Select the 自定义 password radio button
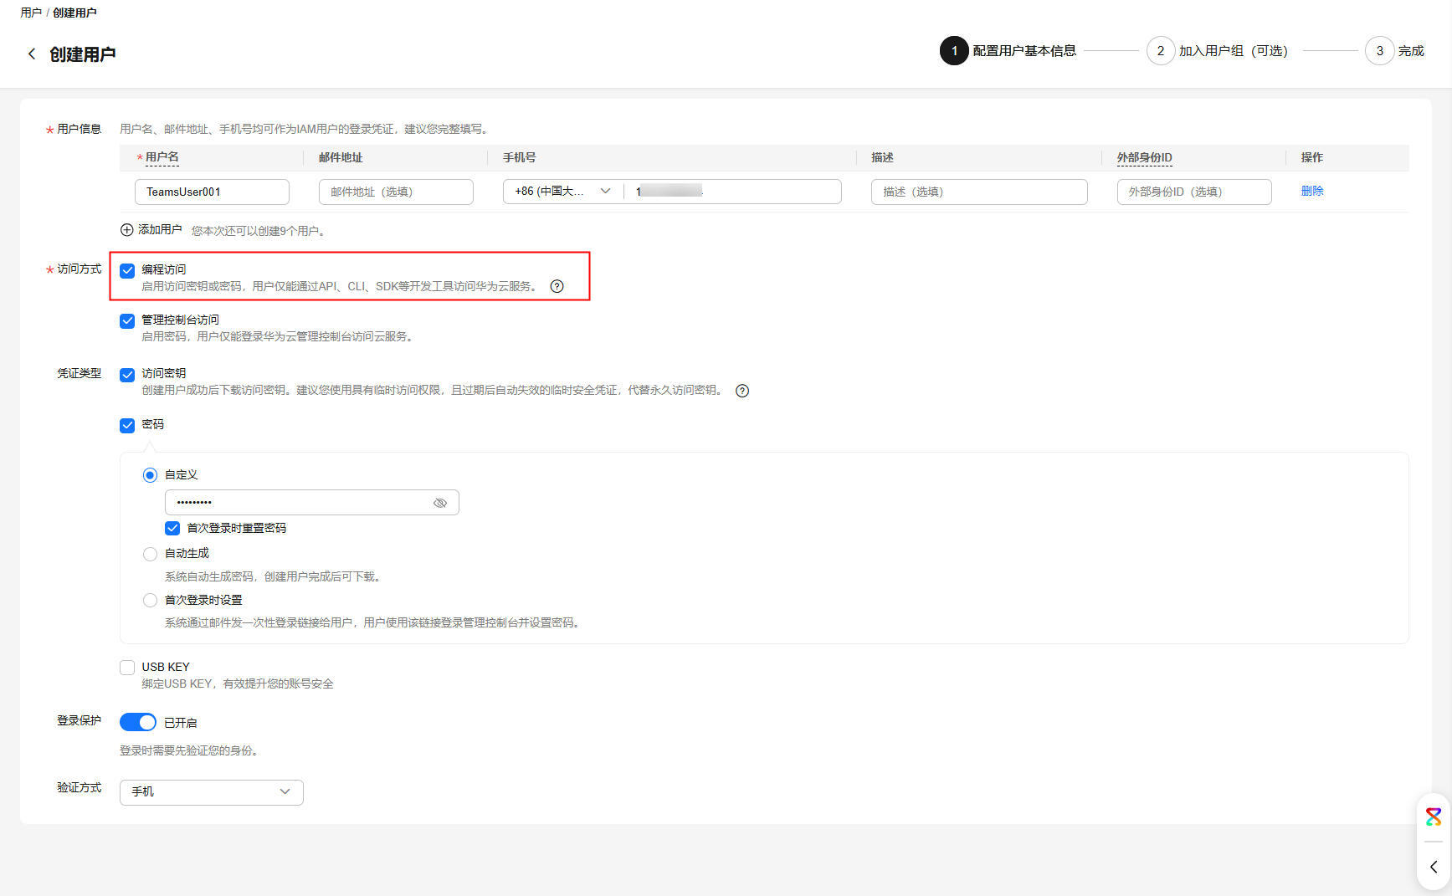1452x896 pixels. [x=151, y=475]
